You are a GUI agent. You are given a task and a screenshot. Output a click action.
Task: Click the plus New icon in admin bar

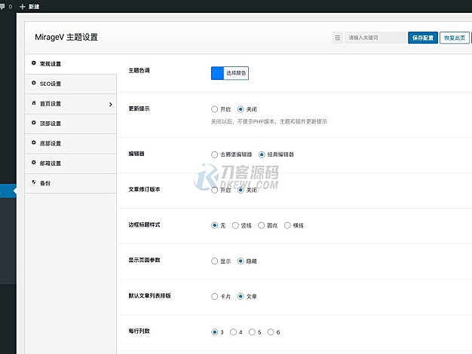click(23, 7)
